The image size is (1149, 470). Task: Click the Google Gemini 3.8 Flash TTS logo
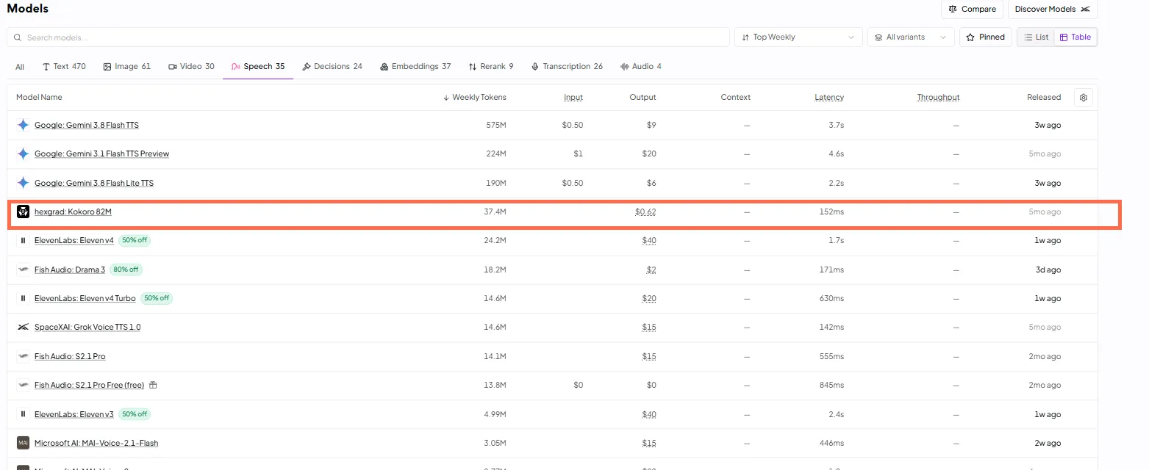click(23, 125)
